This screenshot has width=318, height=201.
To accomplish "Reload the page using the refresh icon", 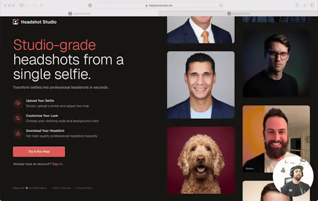I will coord(221,5).
